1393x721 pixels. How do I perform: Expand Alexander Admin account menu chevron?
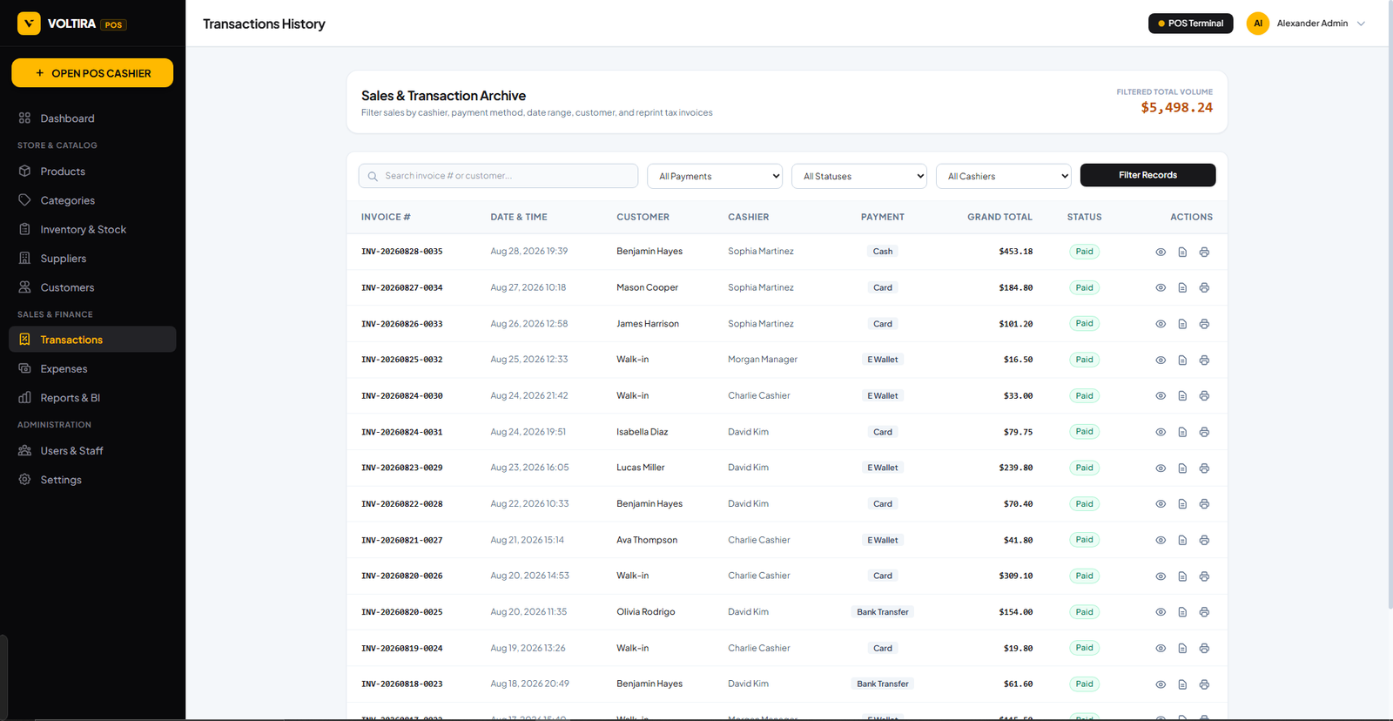coord(1361,24)
